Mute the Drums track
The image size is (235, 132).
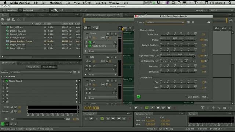(x=108, y=34)
